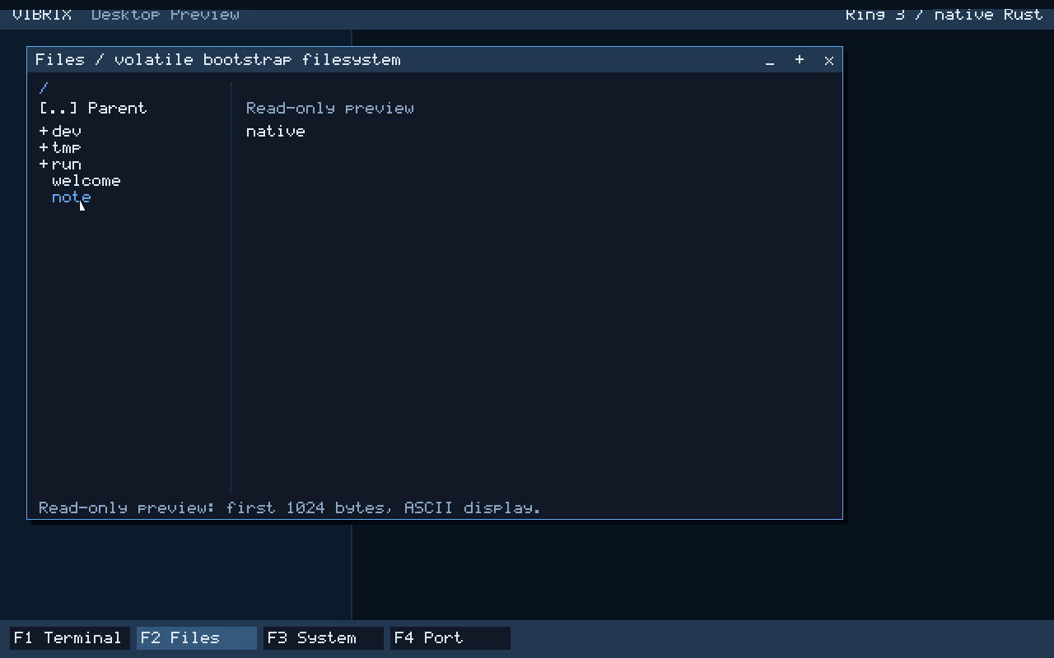Expand the tmp folder plus icon
1054x658 pixels.
pyautogui.click(x=44, y=147)
